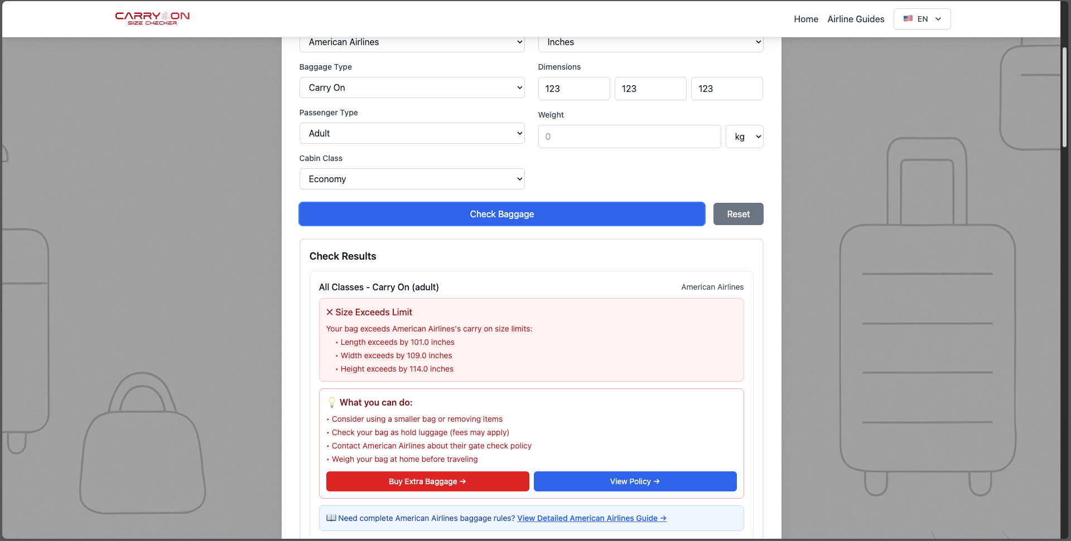The width and height of the screenshot is (1071, 541).
Task: Open the American Airlines airline dropdown
Action: coord(412,42)
